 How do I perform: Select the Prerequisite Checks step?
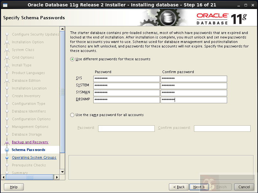click(30, 165)
